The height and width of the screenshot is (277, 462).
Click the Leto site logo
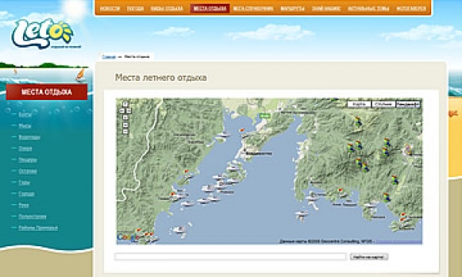pyautogui.click(x=42, y=33)
